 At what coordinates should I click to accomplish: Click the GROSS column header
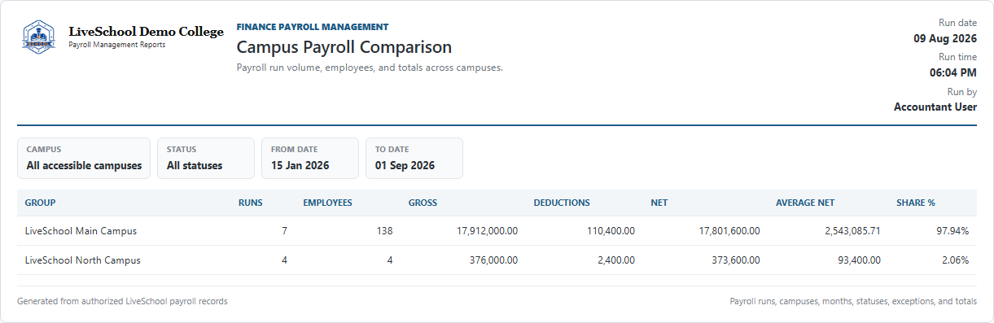423,203
